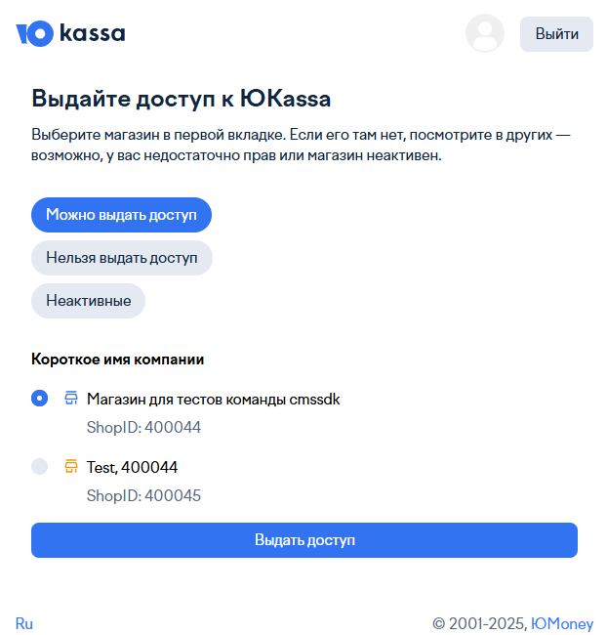This screenshot has height=635, width=607.
Task: Switch to the Можно выдать доступ tab
Action: tap(121, 215)
